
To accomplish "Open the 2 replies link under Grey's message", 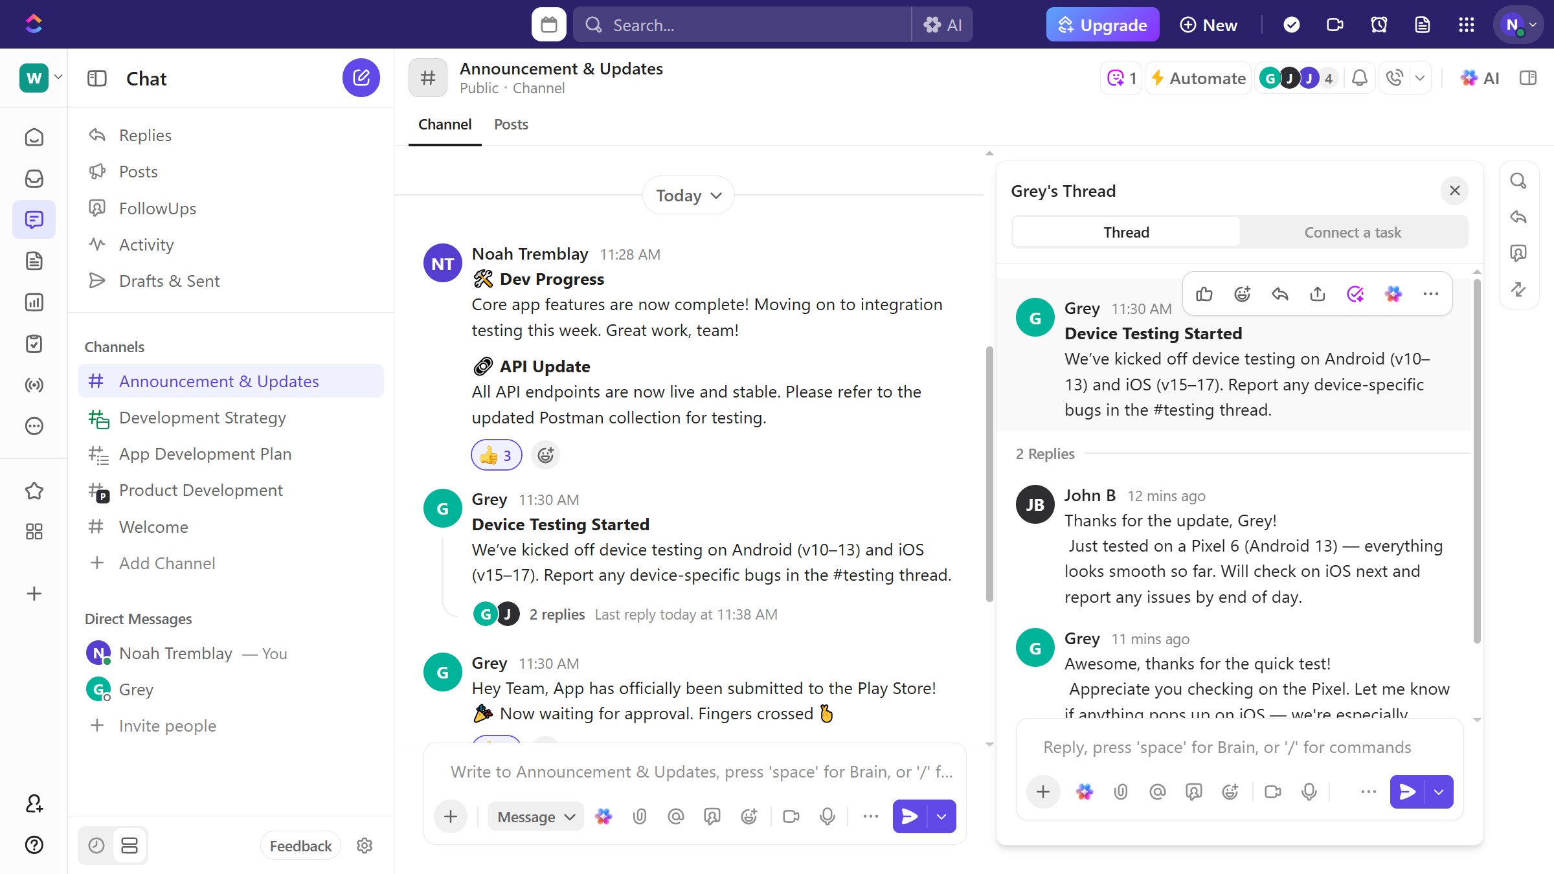I will coord(557,614).
